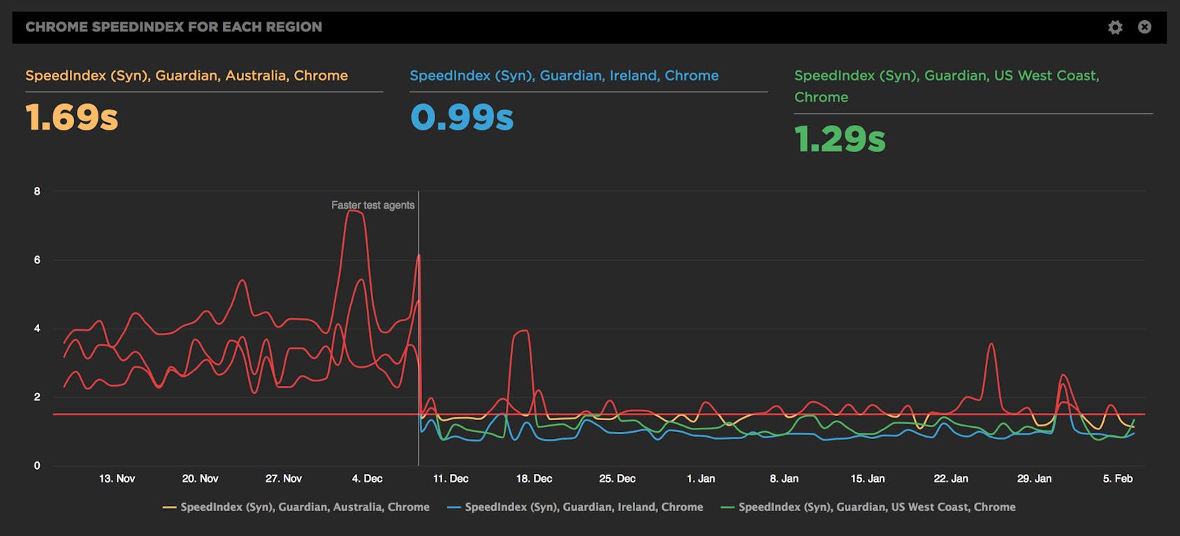The image size is (1180, 536).
Task: Click the '27. Nov' x-axis label
Action: coord(283,479)
